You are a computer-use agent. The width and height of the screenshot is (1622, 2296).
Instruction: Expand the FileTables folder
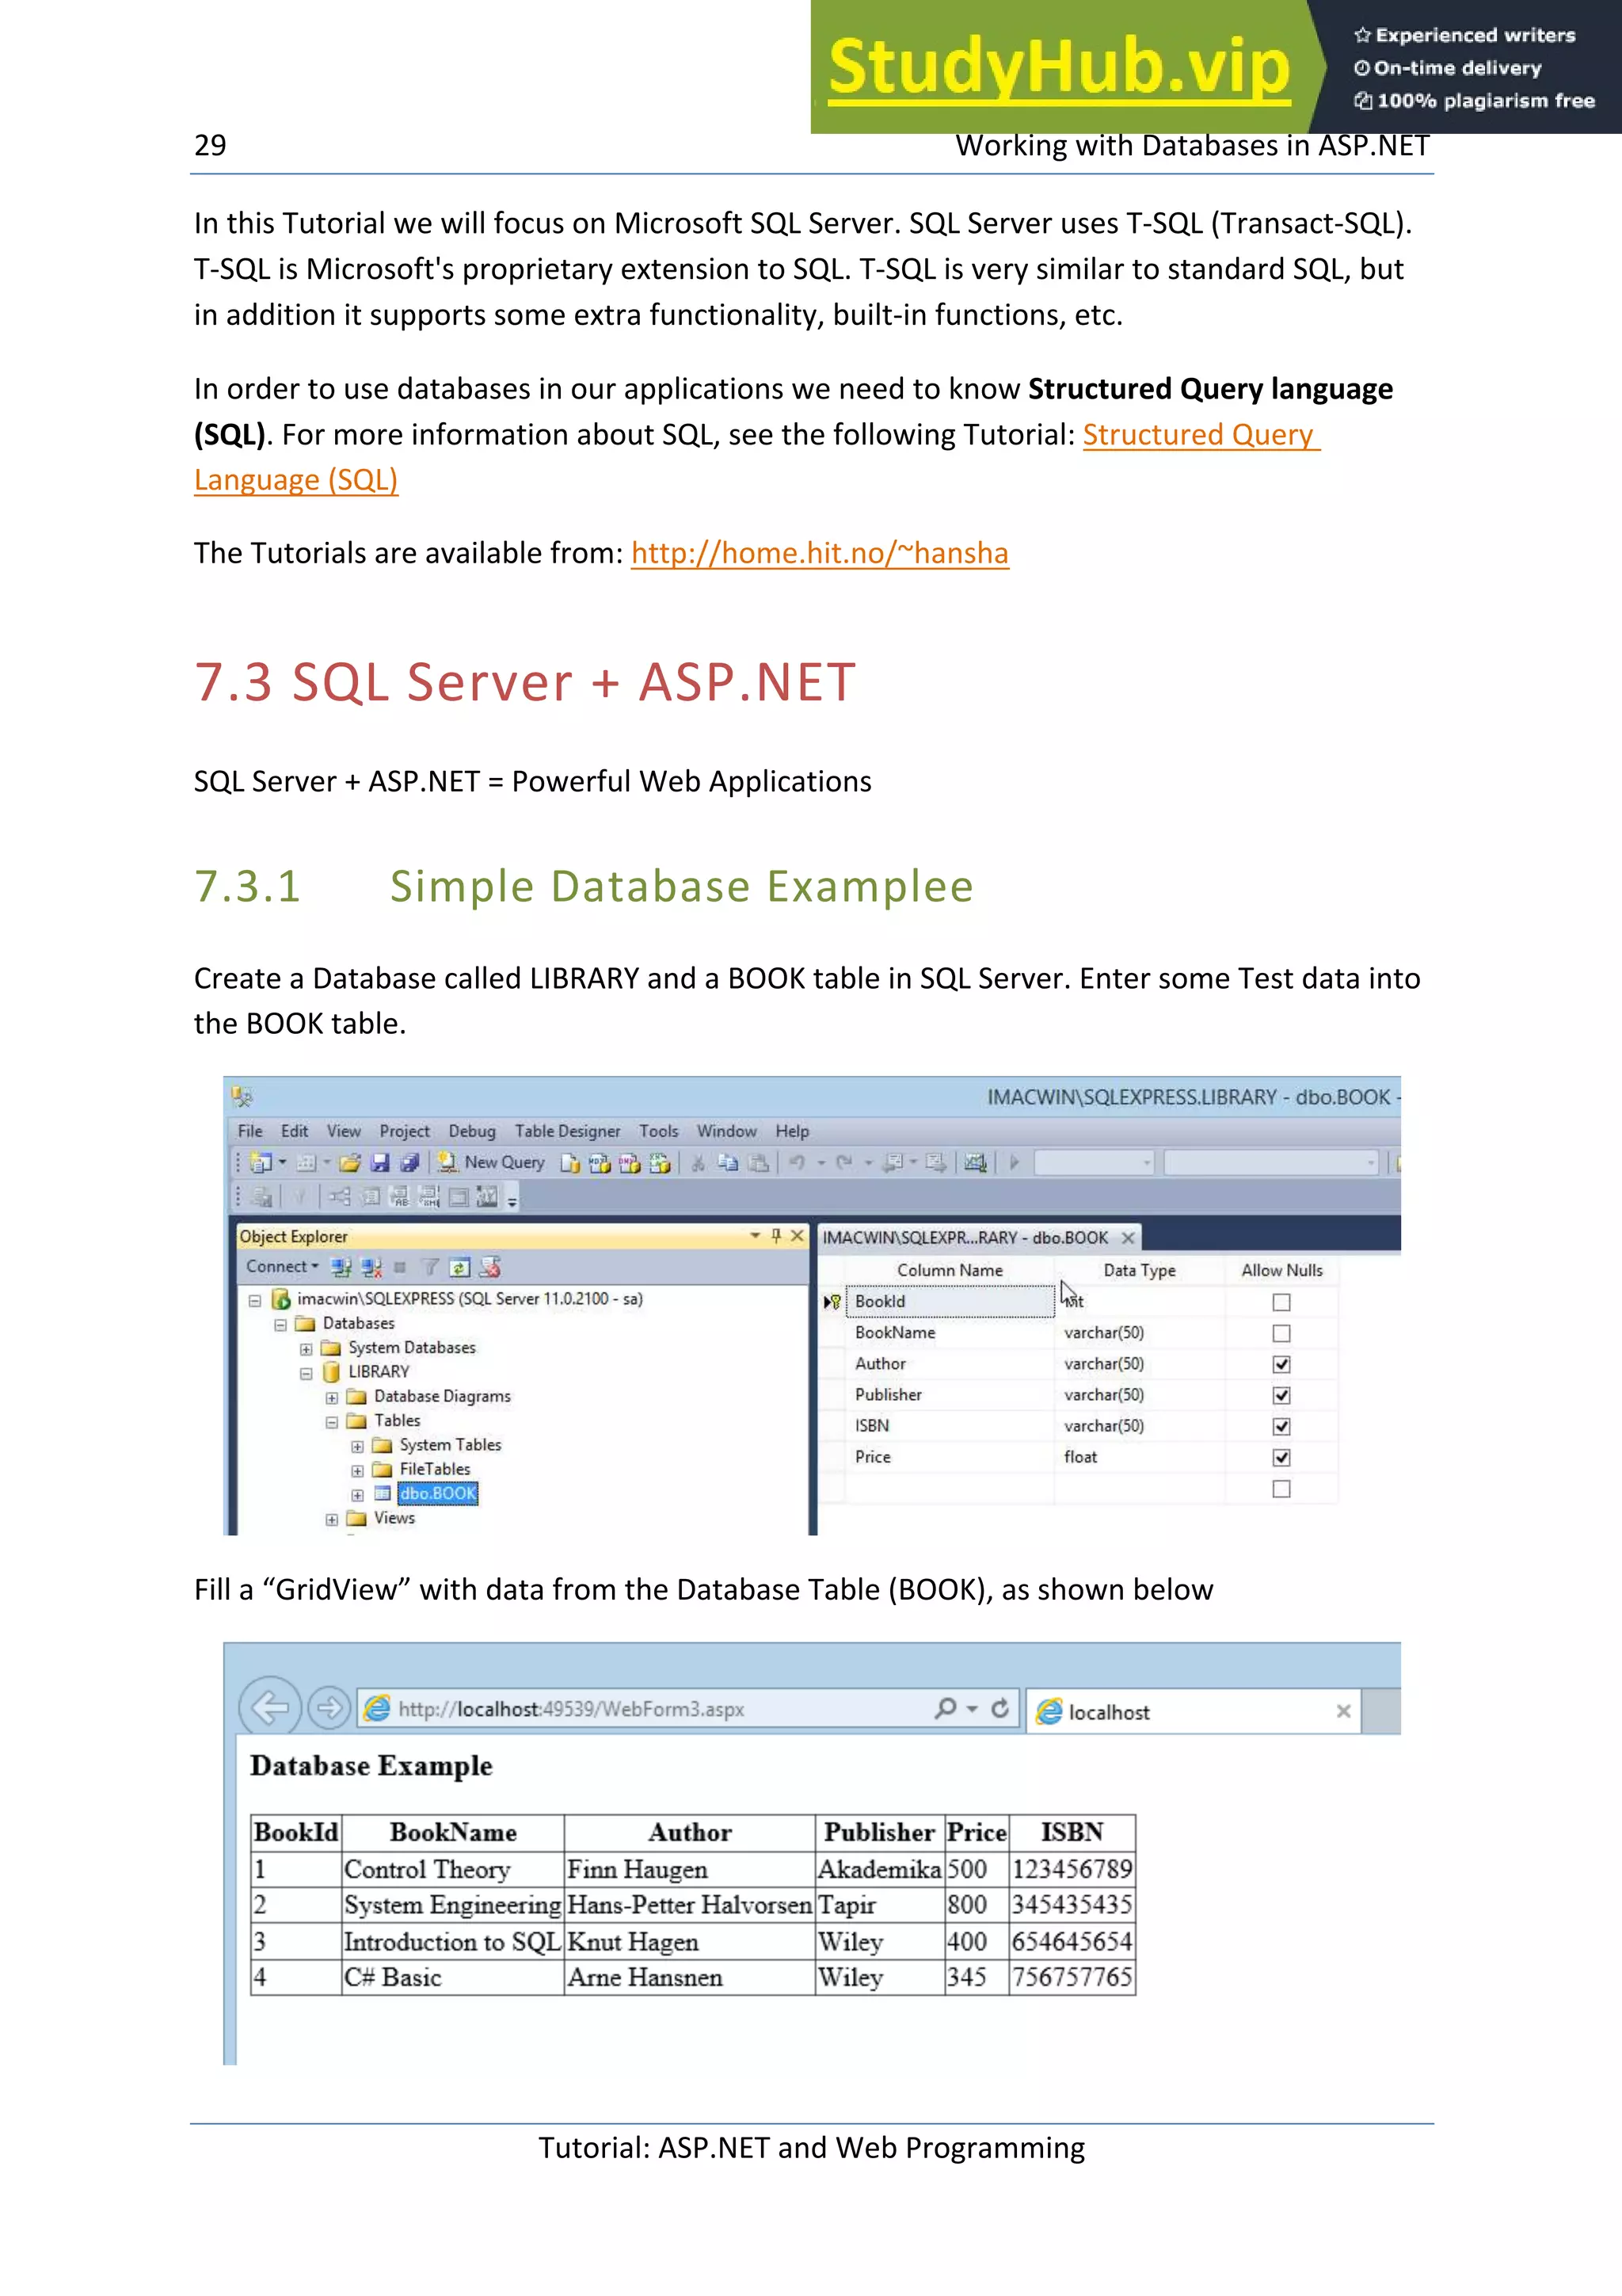(x=356, y=1470)
